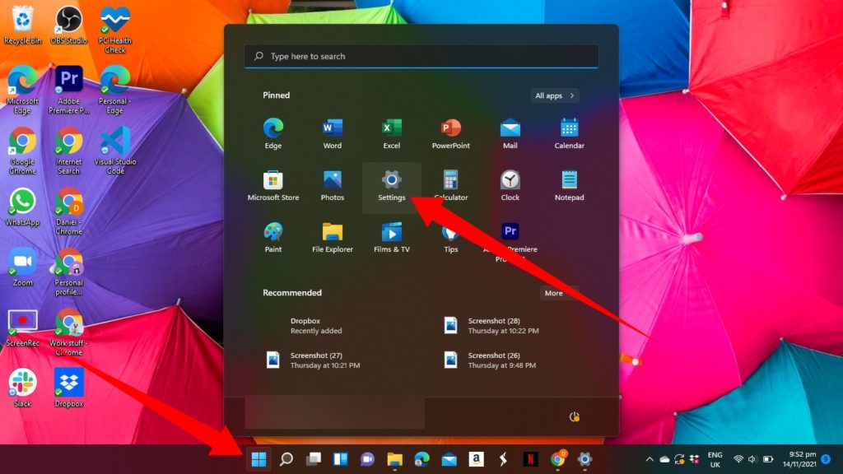
Task: Open the Wi-Fi network tray icon
Action: point(738,459)
